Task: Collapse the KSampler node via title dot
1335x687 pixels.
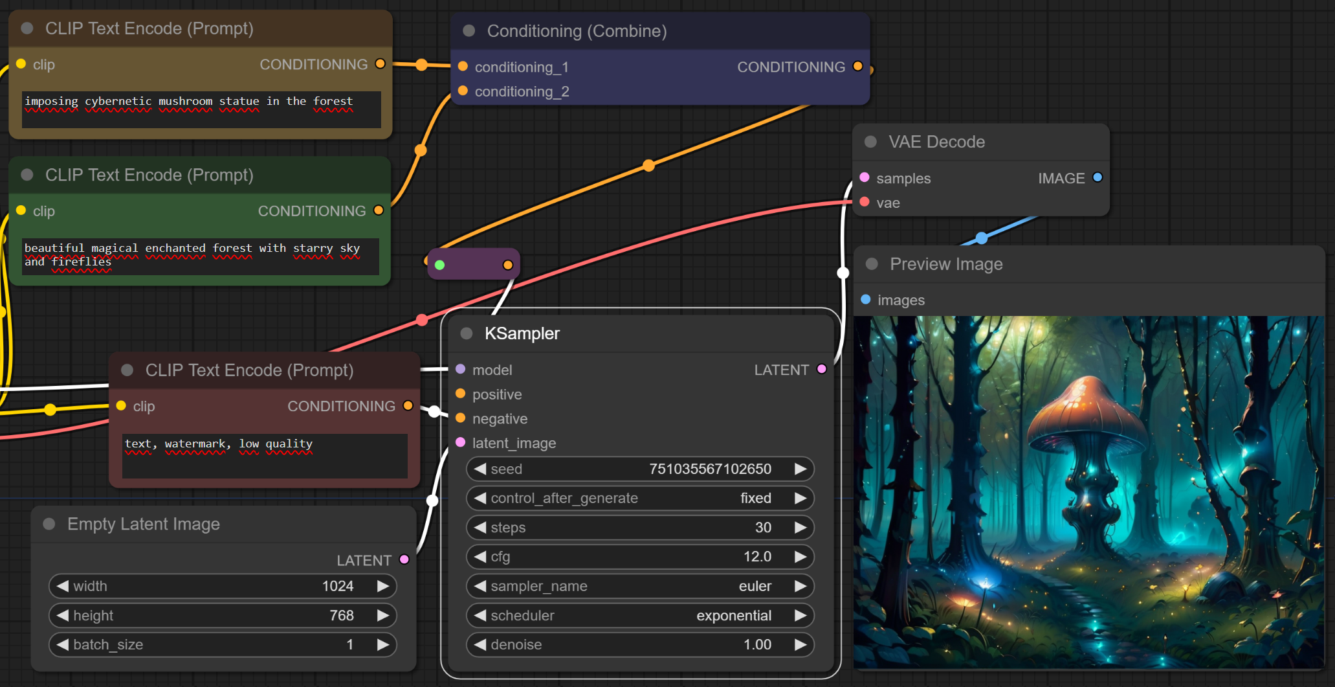Action: (x=467, y=333)
